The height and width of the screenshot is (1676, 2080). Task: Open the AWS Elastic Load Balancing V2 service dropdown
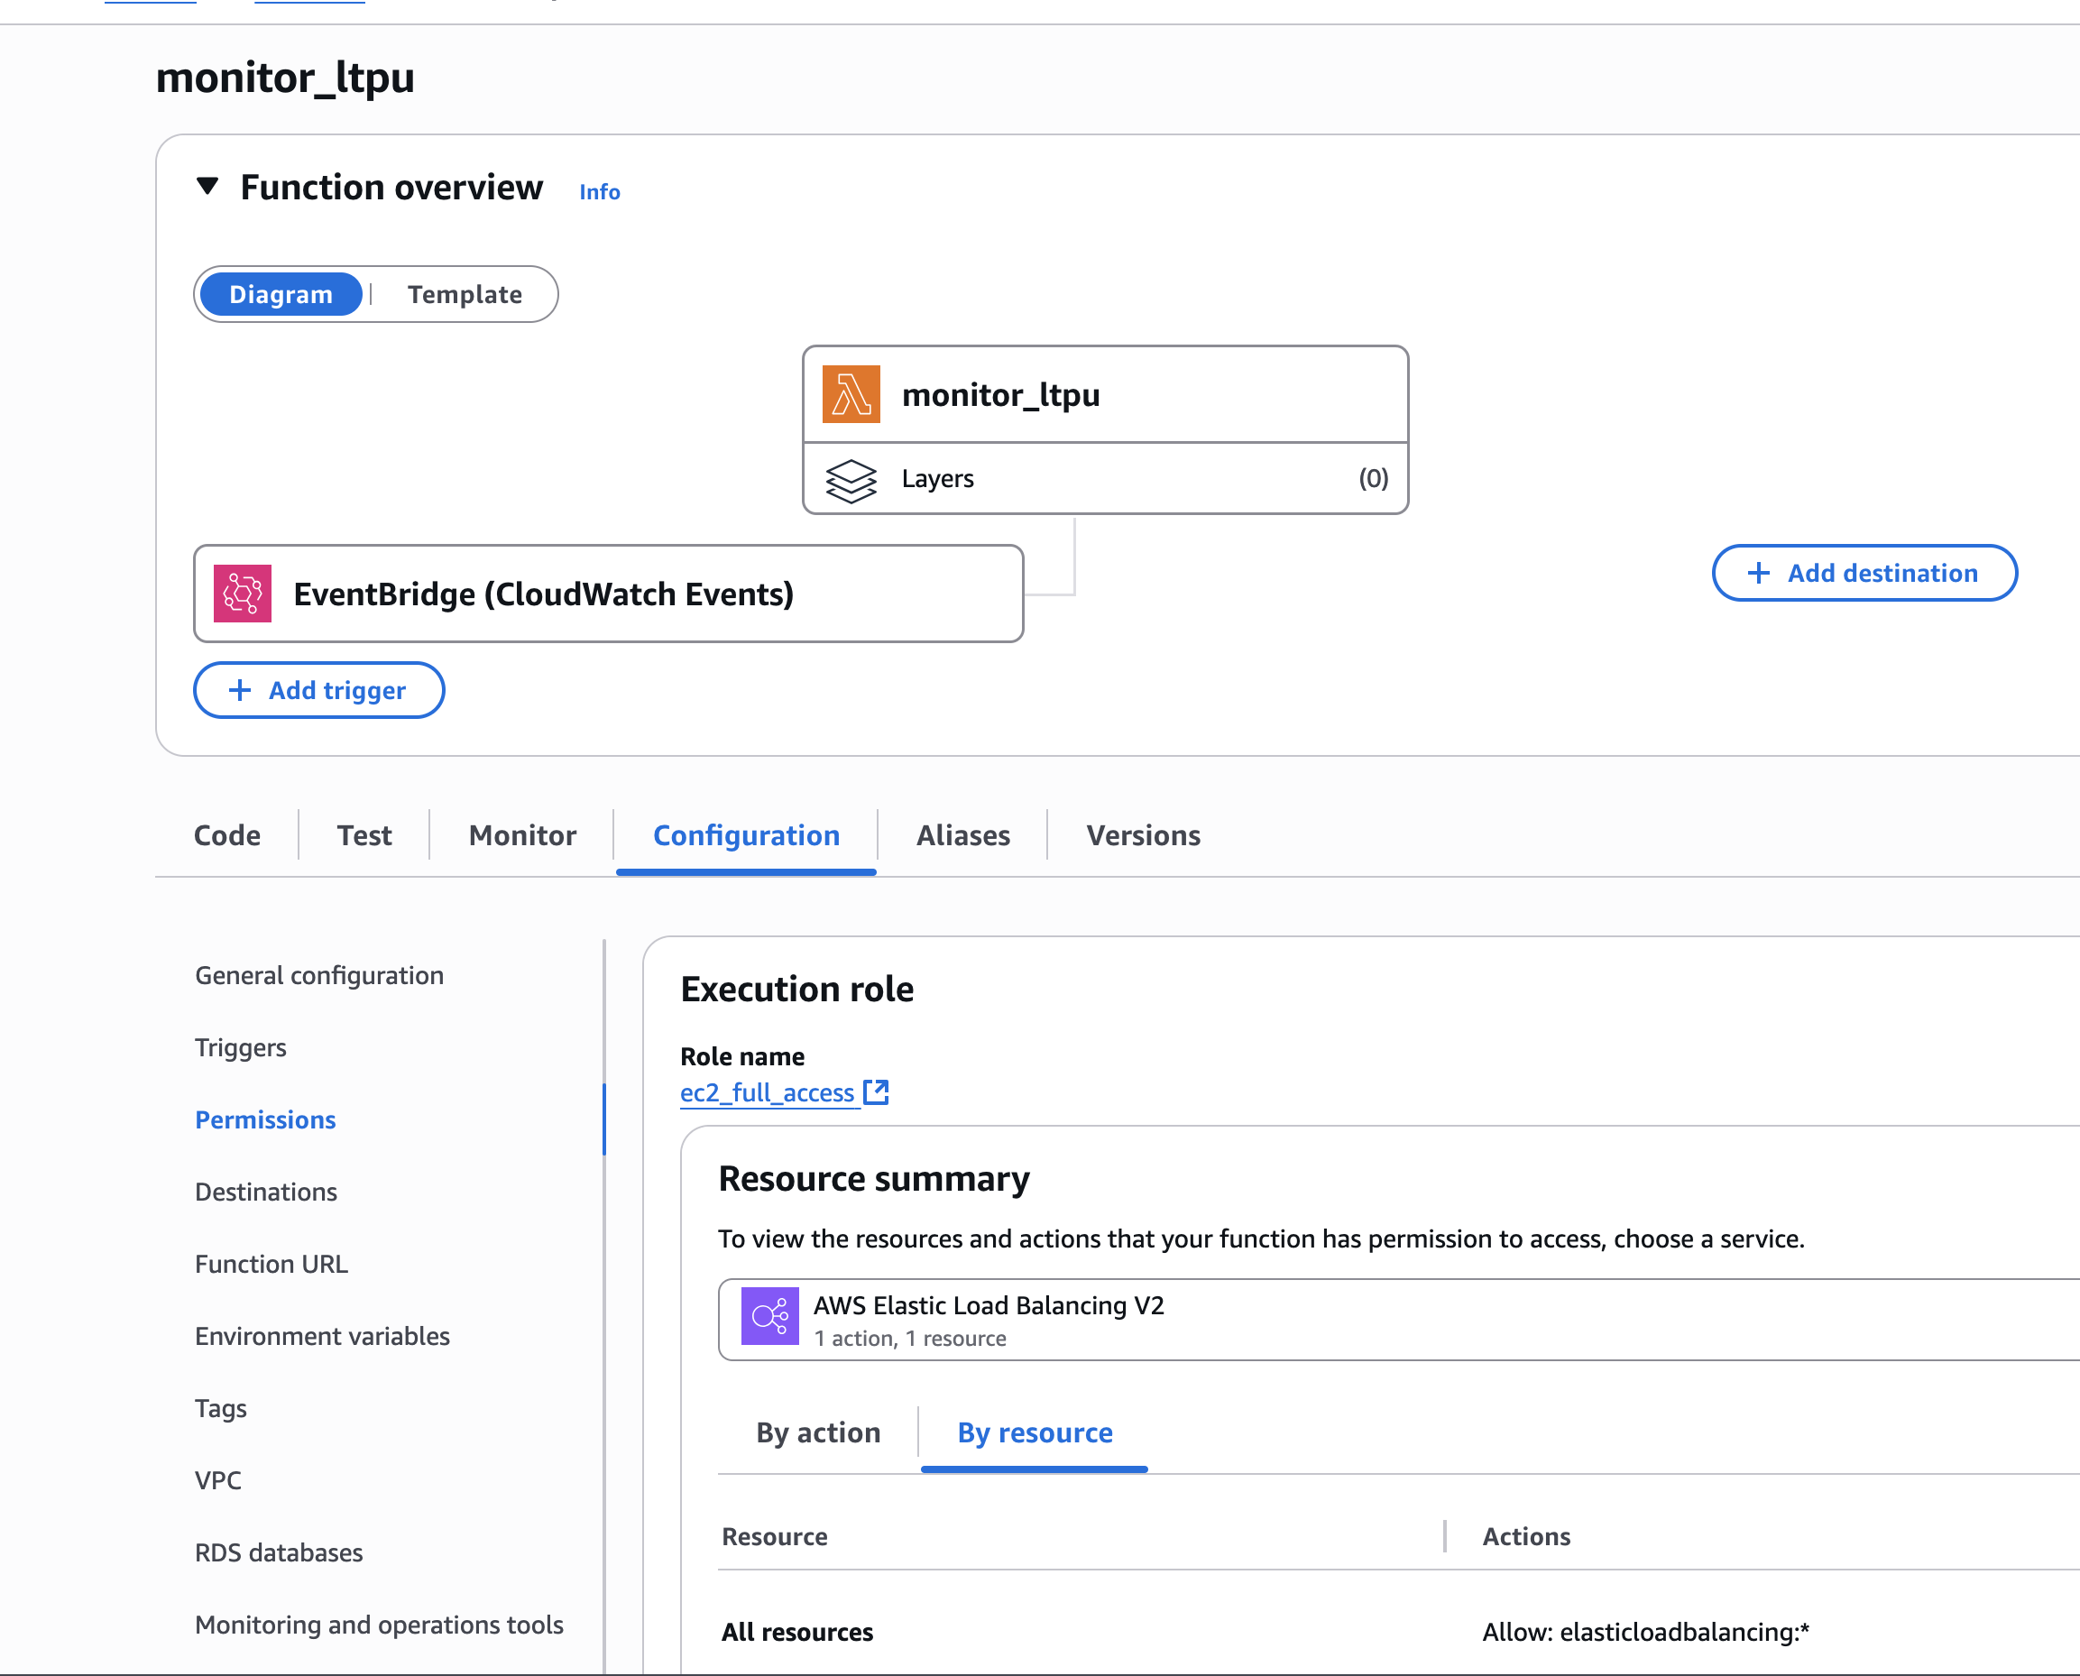(x=1400, y=1320)
